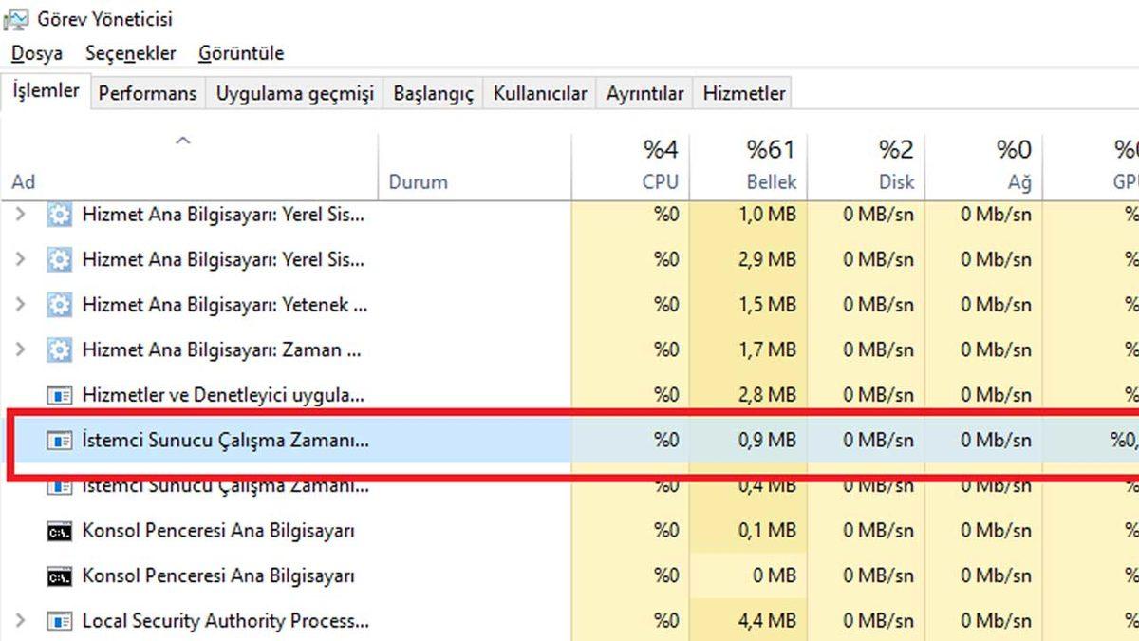Collapse the sort arrow above the Ad column
Image resolution: width=1139 pixels, height=641 pixels.
[x=182, y=141]
